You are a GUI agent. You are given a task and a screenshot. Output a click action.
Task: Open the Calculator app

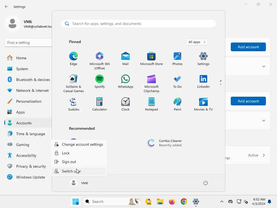(x=100, y=104)
